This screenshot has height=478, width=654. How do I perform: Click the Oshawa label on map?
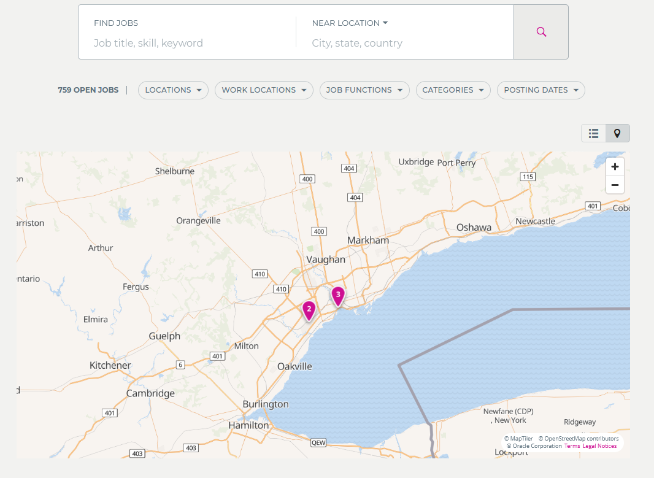[x=474, y=227]
